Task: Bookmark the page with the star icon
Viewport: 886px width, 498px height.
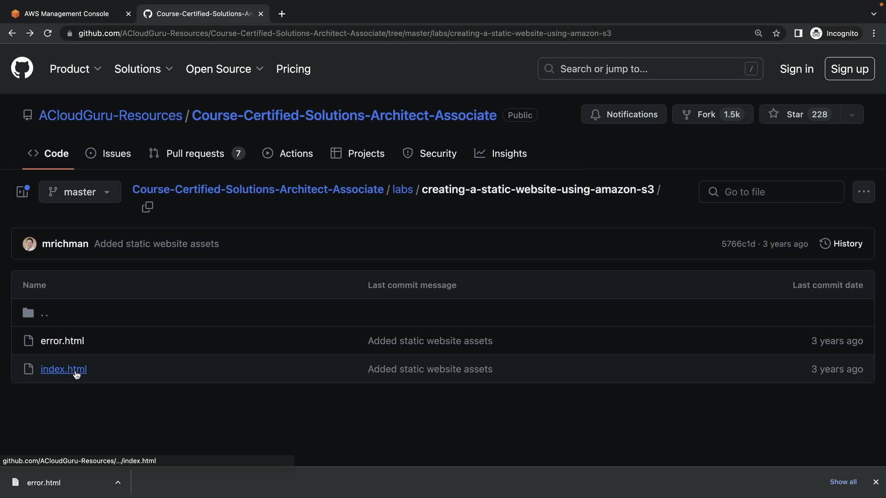Action: (776, 33)
